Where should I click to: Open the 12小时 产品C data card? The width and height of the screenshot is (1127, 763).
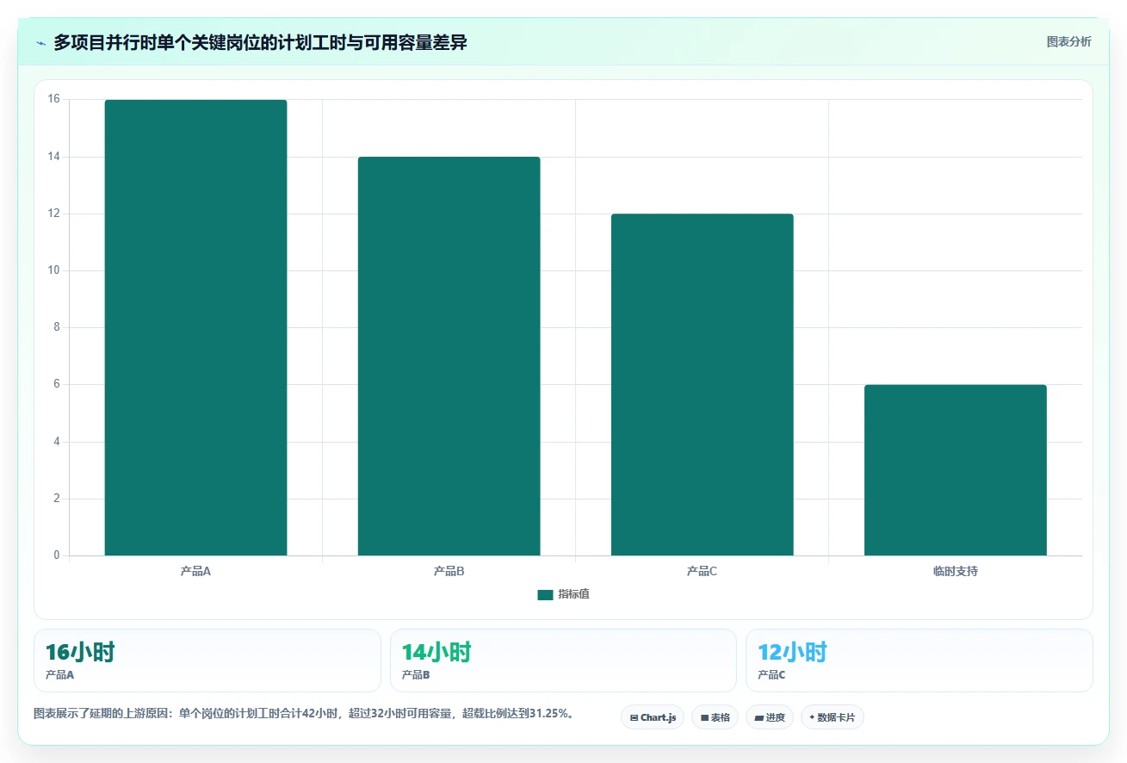(920, 661)
